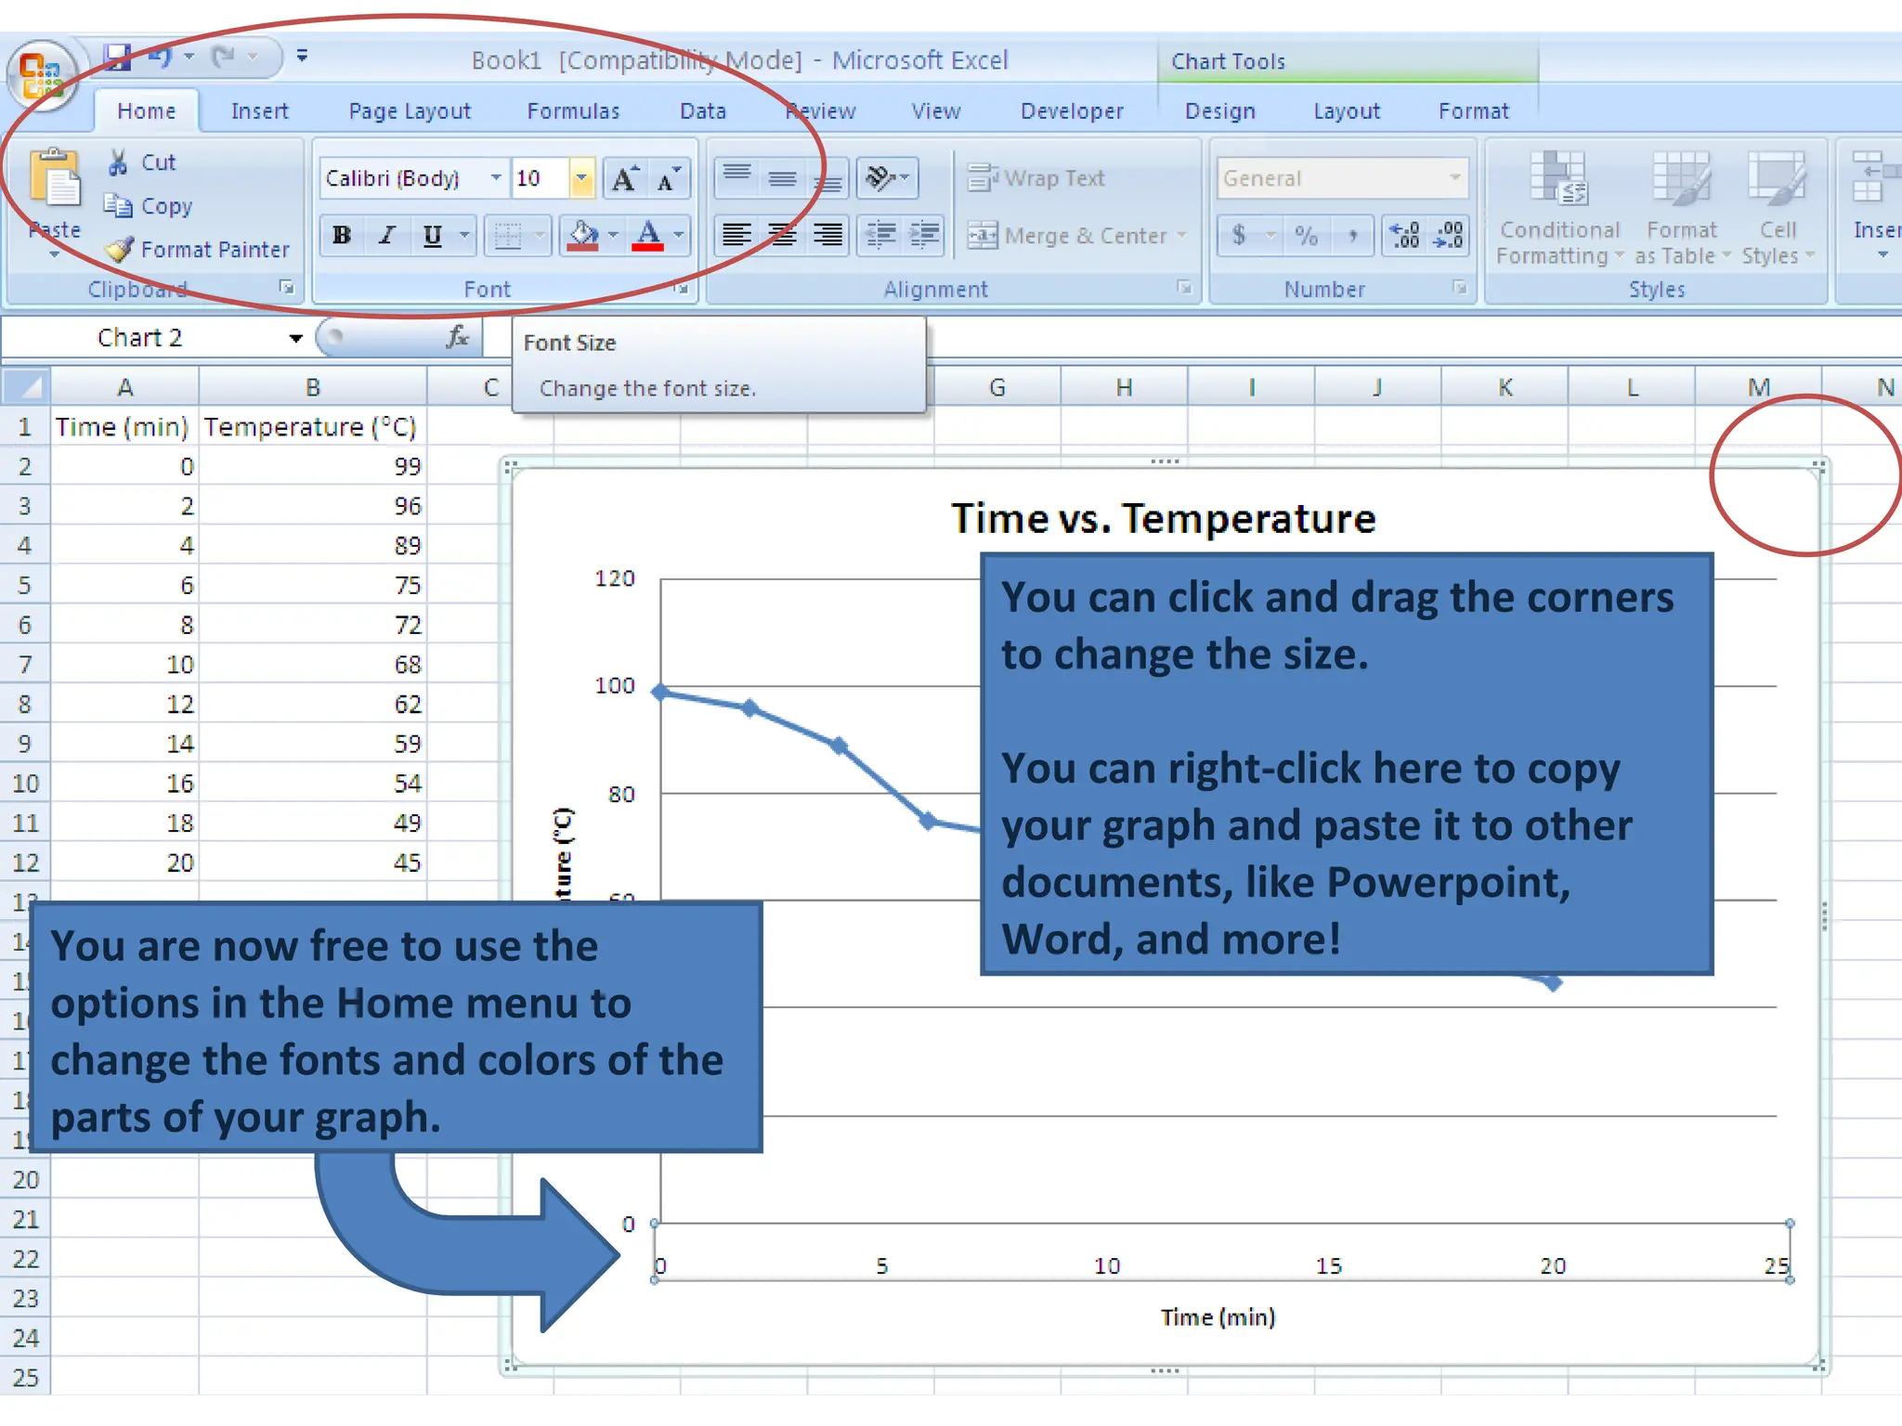Open Cell Styles gallery
This screenshot has height=1426, width=1902.
point(1778,209)
